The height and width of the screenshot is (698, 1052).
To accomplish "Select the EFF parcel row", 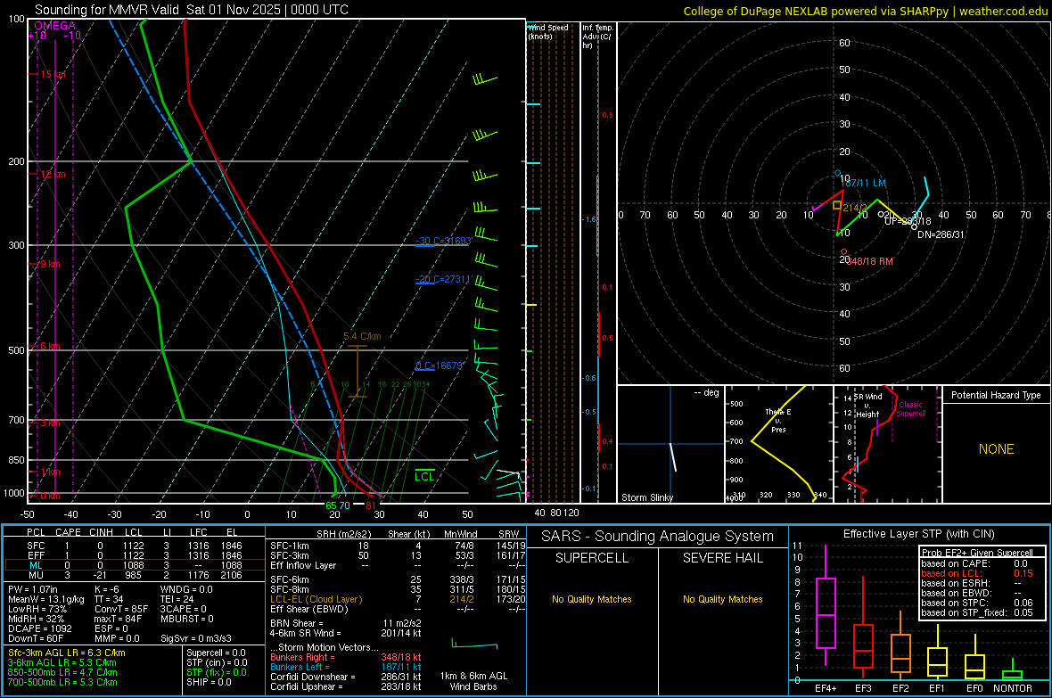I will point(135,555).
